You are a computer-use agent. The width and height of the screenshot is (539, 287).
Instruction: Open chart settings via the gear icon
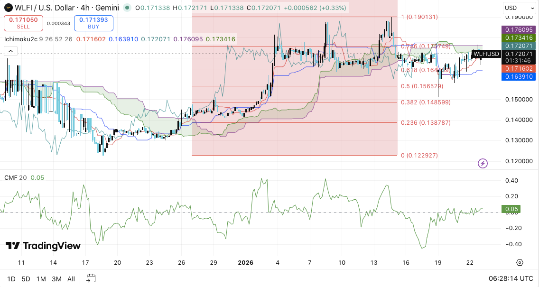tap(520, 263)
